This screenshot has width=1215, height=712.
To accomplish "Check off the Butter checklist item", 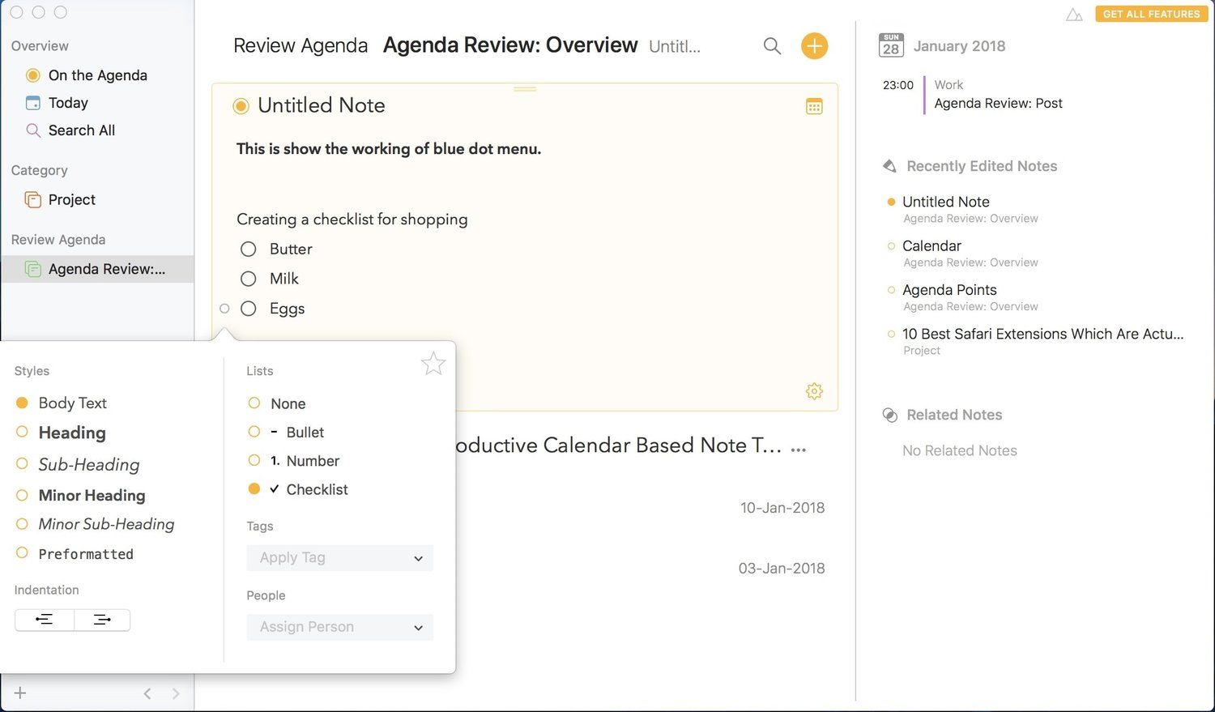I will pyautogui.click(x=249, y=249).
